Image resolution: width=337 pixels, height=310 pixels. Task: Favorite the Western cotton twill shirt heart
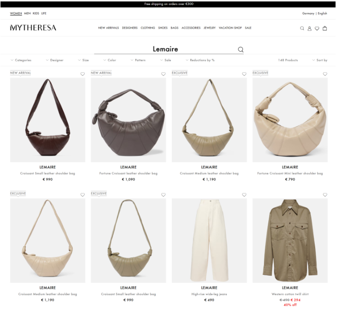[x=325, y=195]
